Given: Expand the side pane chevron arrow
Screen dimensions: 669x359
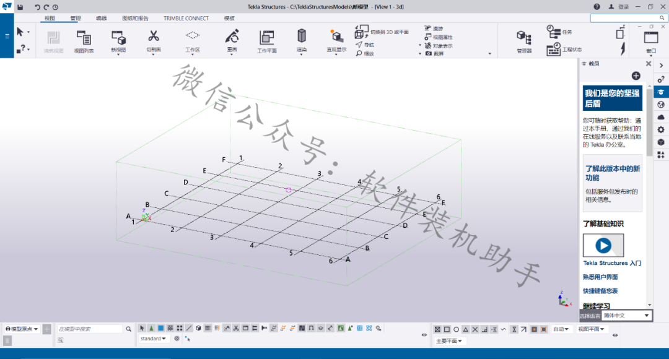Looking at the screenshot, I should [x=661, y=65].
